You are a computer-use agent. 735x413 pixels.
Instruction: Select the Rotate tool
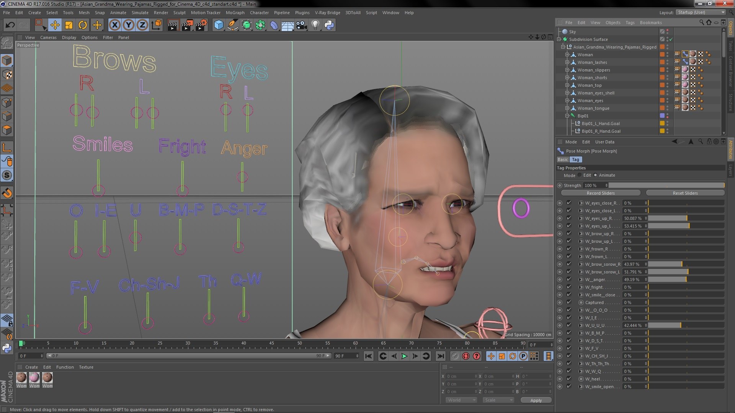83,25
